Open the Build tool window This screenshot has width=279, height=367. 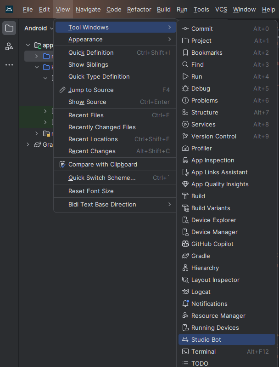pyautogui.click(x=227, y=196)
